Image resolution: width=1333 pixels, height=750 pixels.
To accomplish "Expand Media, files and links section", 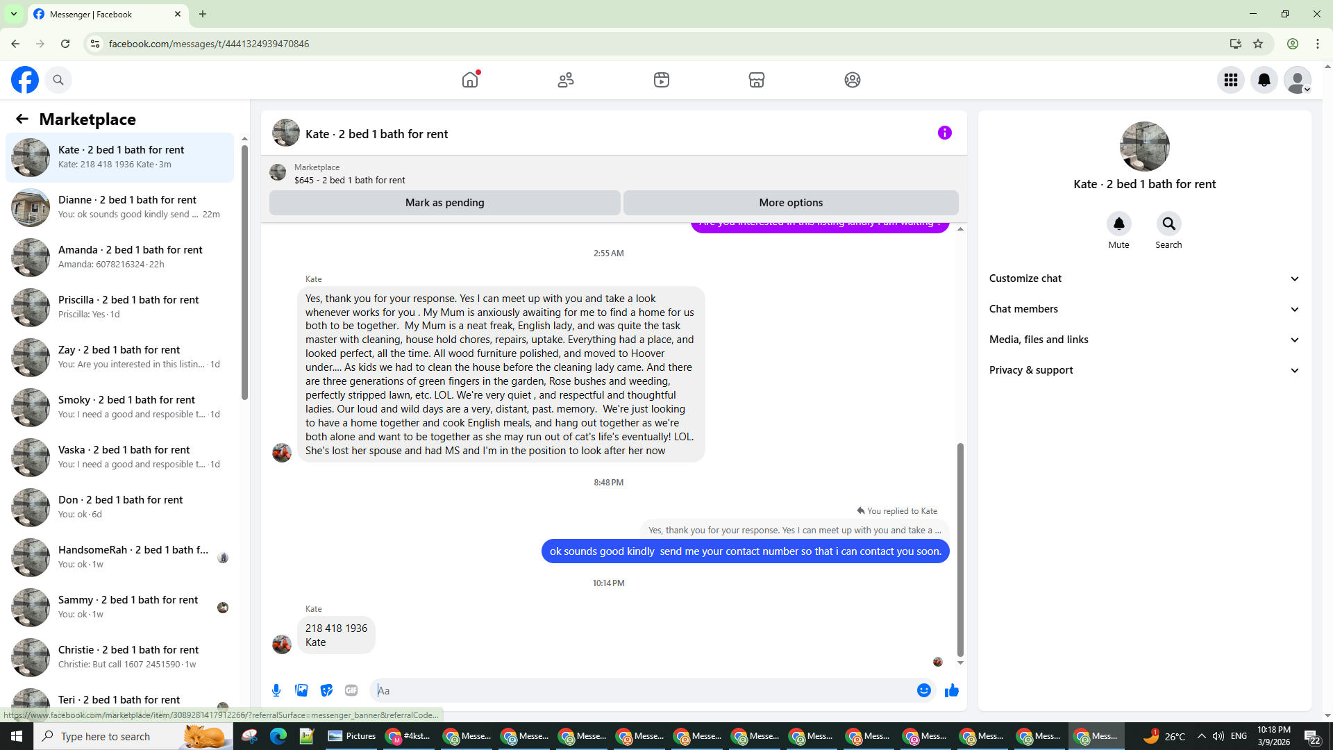I will pos(1144,340).
